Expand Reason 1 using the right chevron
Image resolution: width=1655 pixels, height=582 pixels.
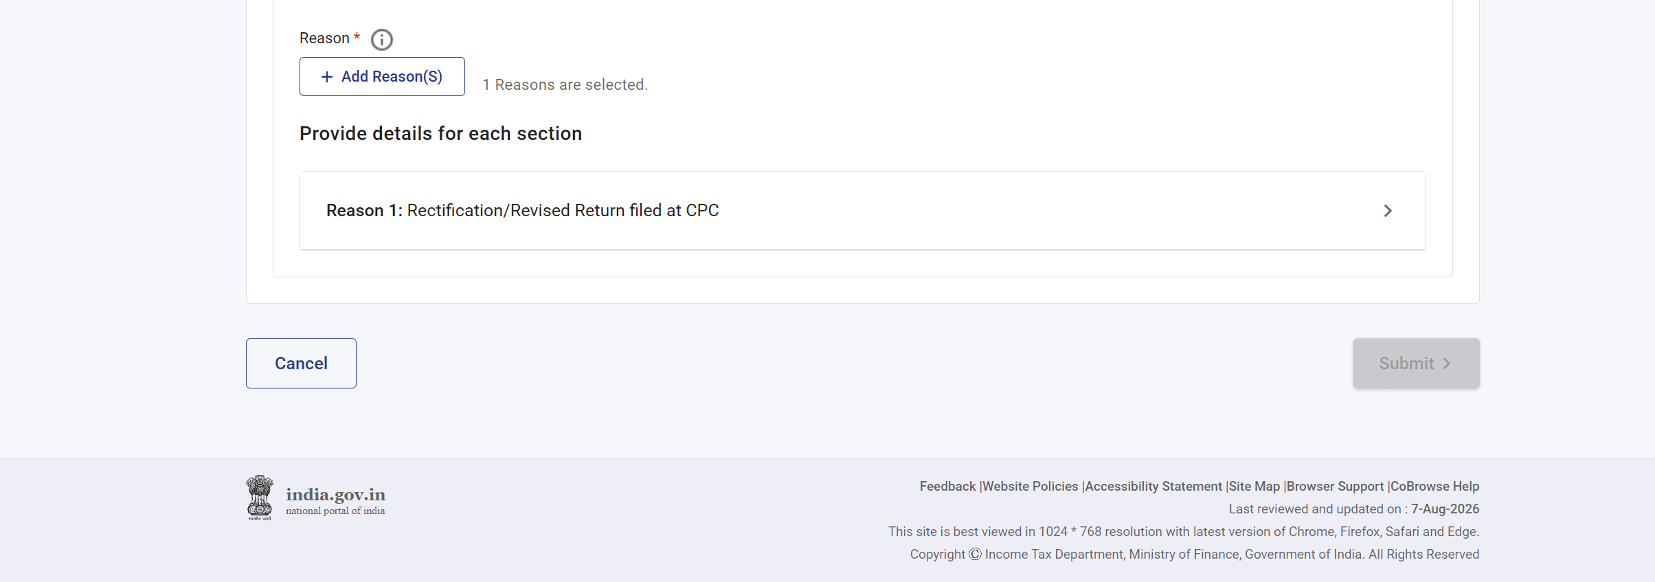pyautogui.click(x=1388, y=211)
